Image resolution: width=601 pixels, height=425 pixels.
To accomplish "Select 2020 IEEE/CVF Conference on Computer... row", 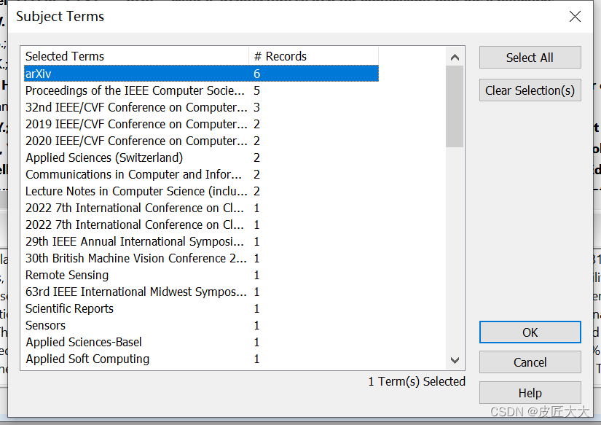I will (201, 141).
